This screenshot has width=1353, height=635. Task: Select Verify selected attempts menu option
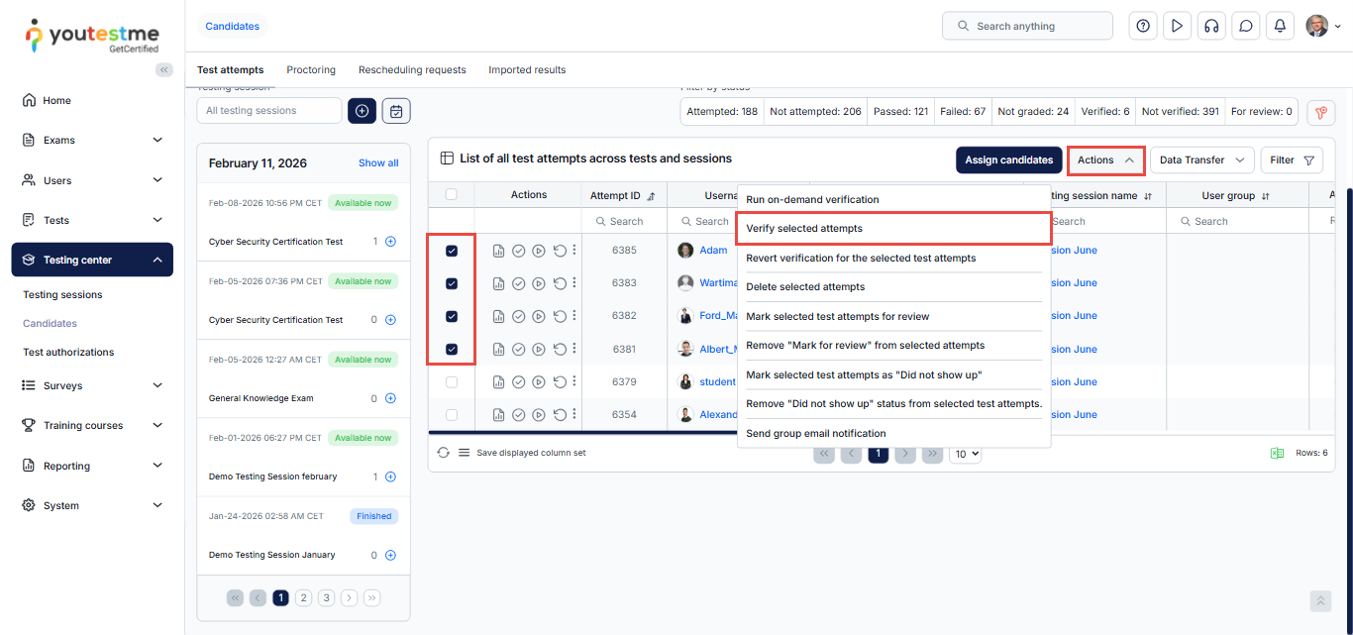(804, 229)
